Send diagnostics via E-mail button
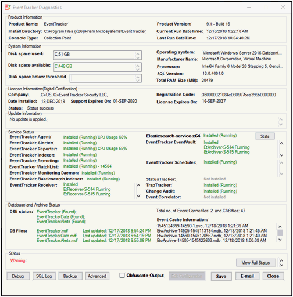This screenshot has height=297, width=293. [247, 276]
